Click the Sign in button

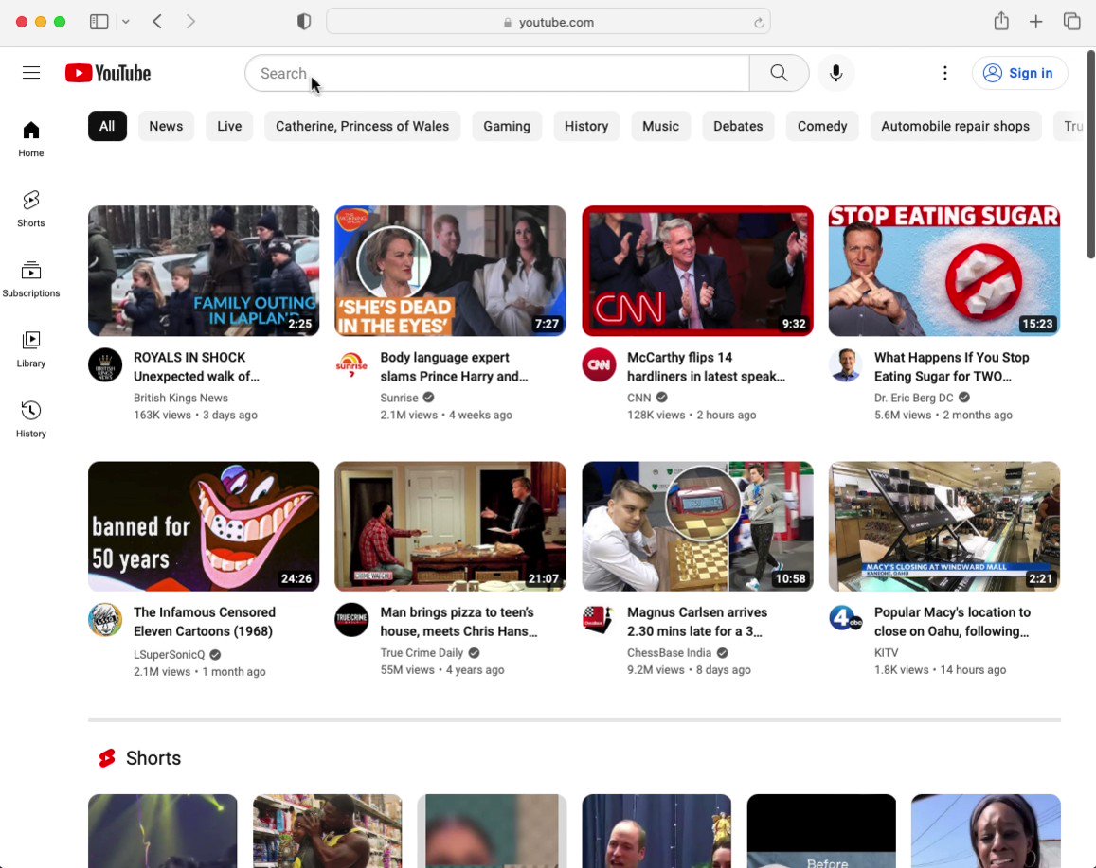coord(1019,73)
